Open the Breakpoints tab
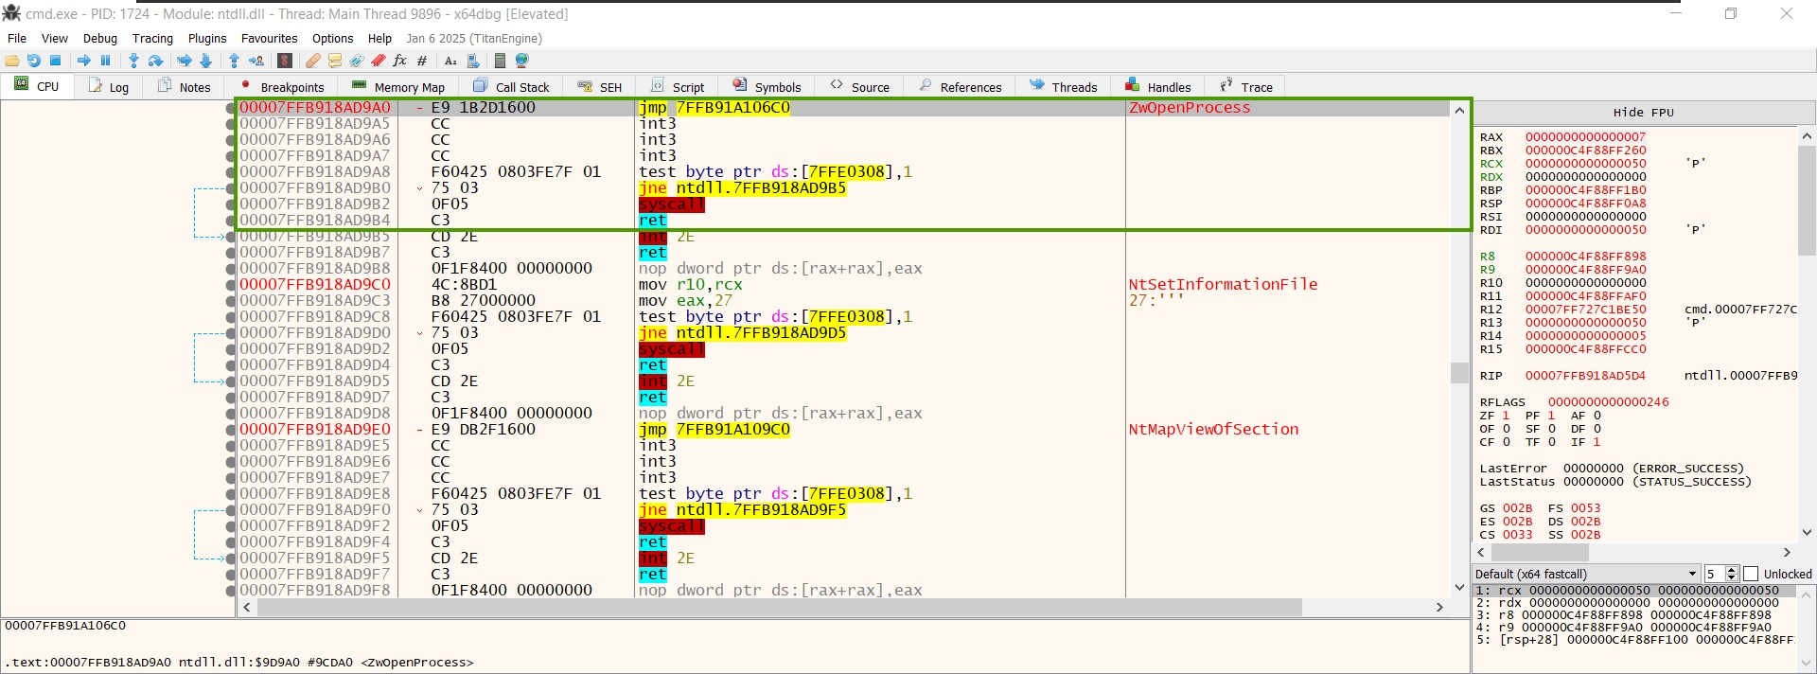 click(281, 87)
